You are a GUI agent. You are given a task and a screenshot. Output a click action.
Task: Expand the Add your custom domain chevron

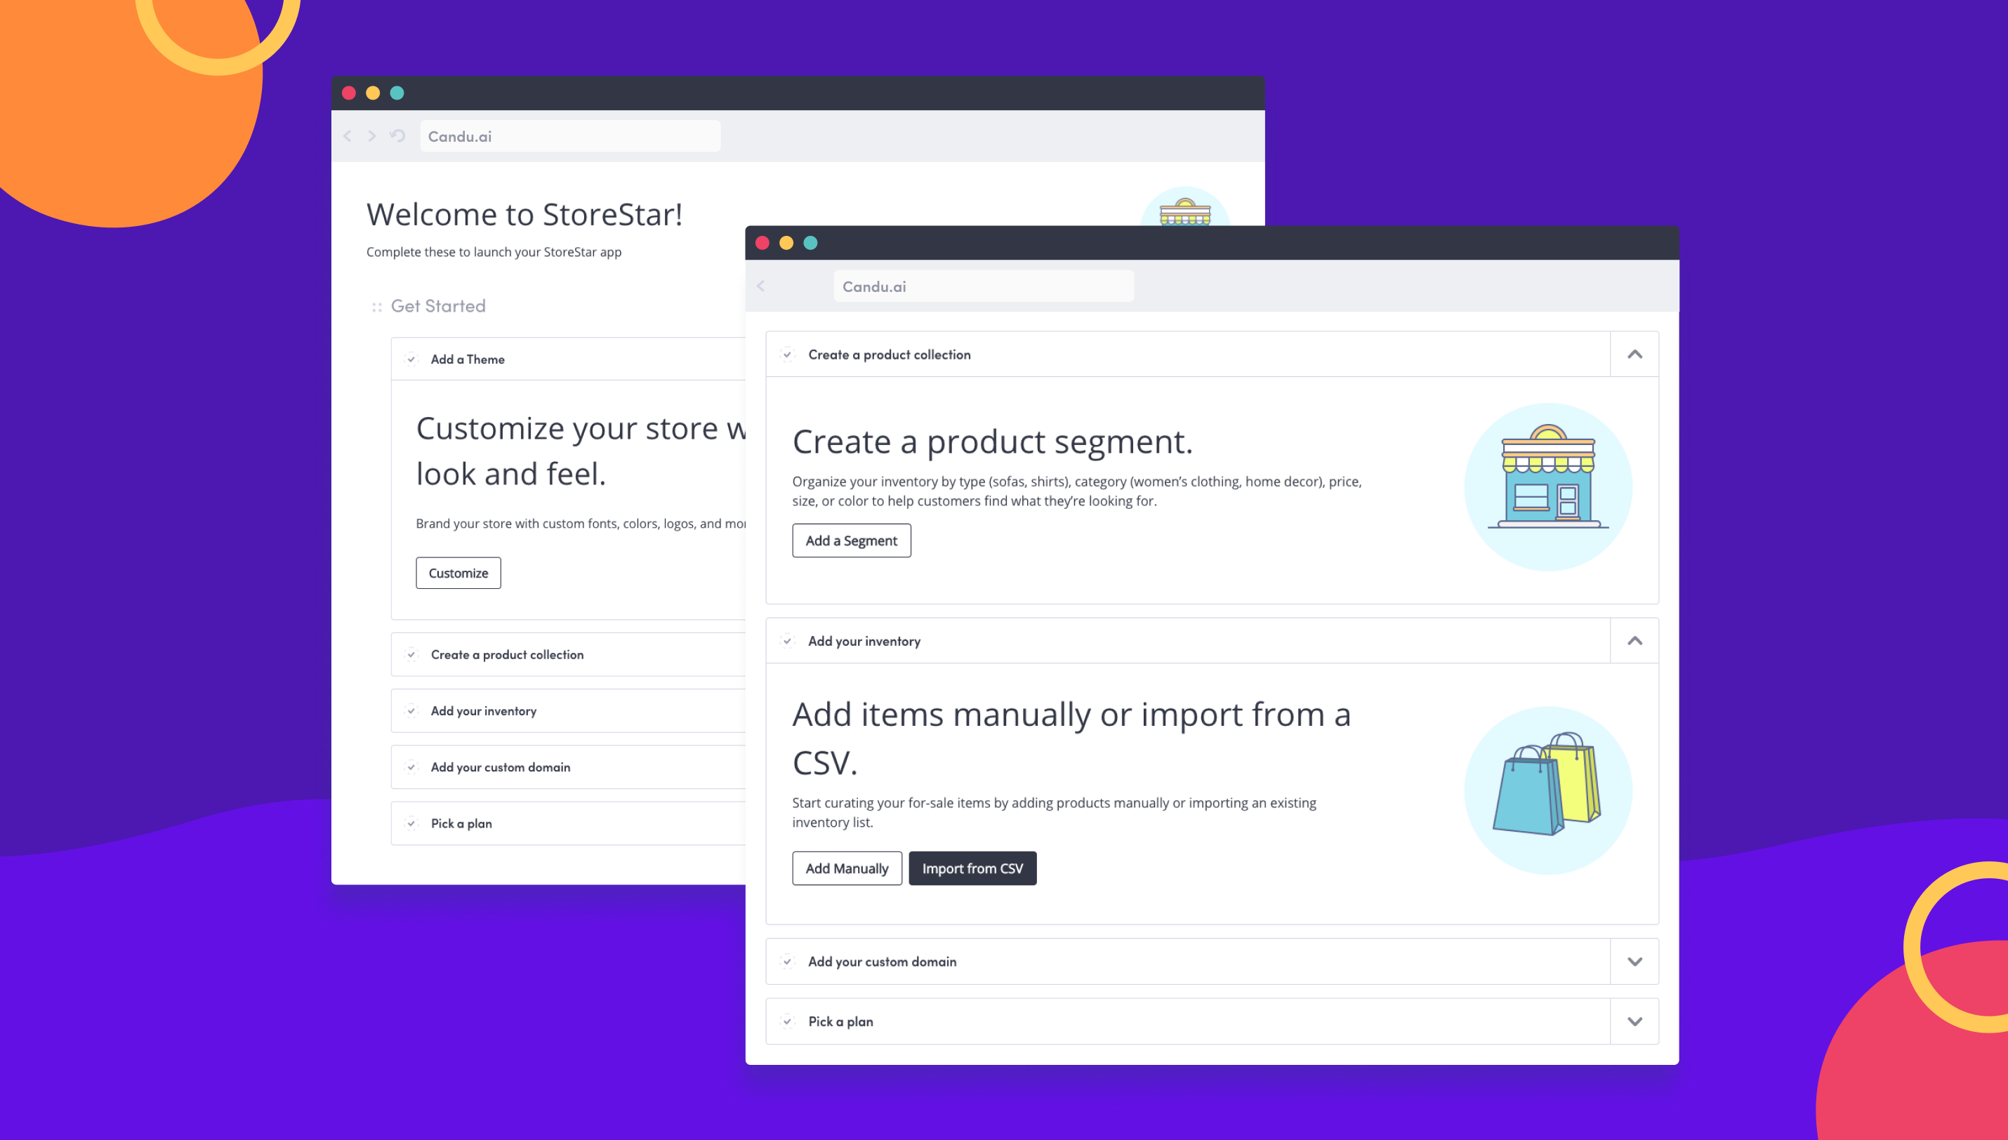pyautogui.click(x=1634, y=962)
